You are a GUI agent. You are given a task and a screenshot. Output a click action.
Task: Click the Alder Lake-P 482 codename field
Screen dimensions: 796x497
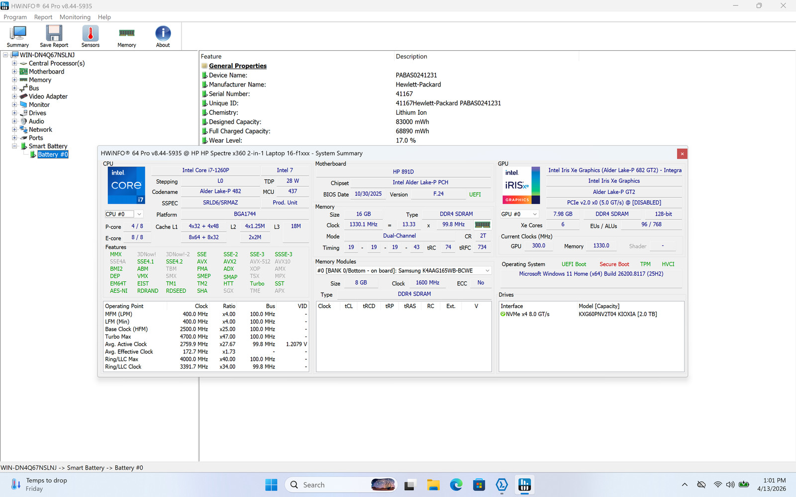[220, 191]
